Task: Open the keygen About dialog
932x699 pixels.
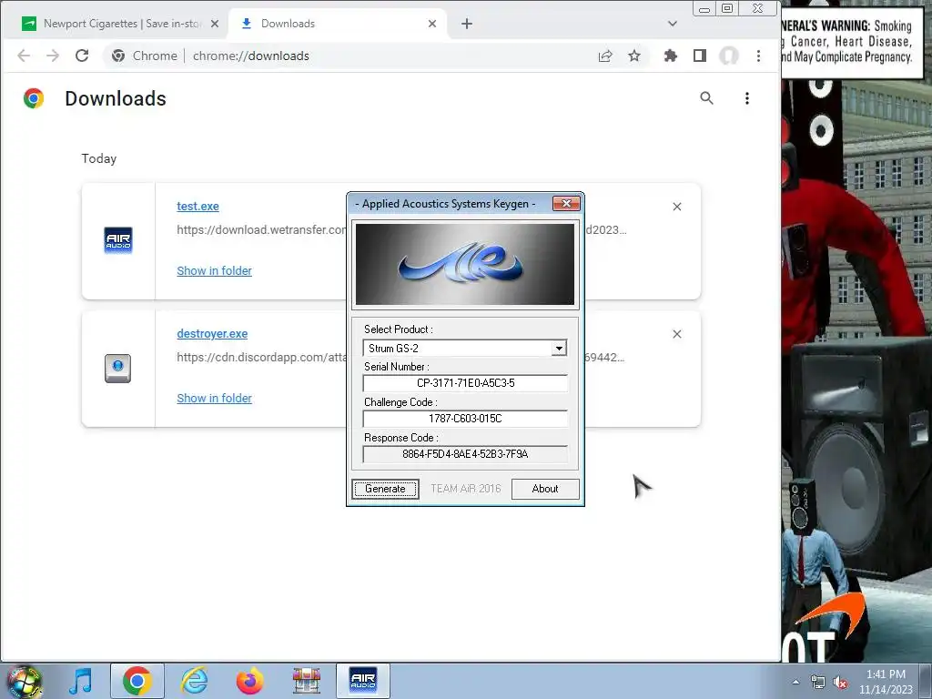Action: (545, 489)
